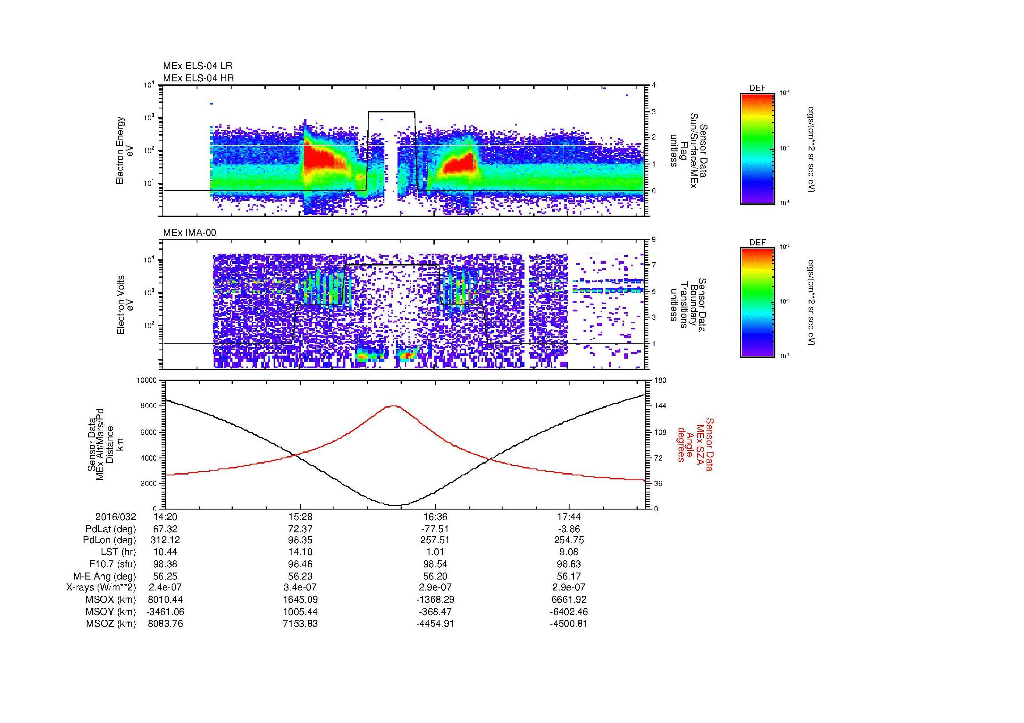Click PdLat value -77.51

tap(435, 529)
